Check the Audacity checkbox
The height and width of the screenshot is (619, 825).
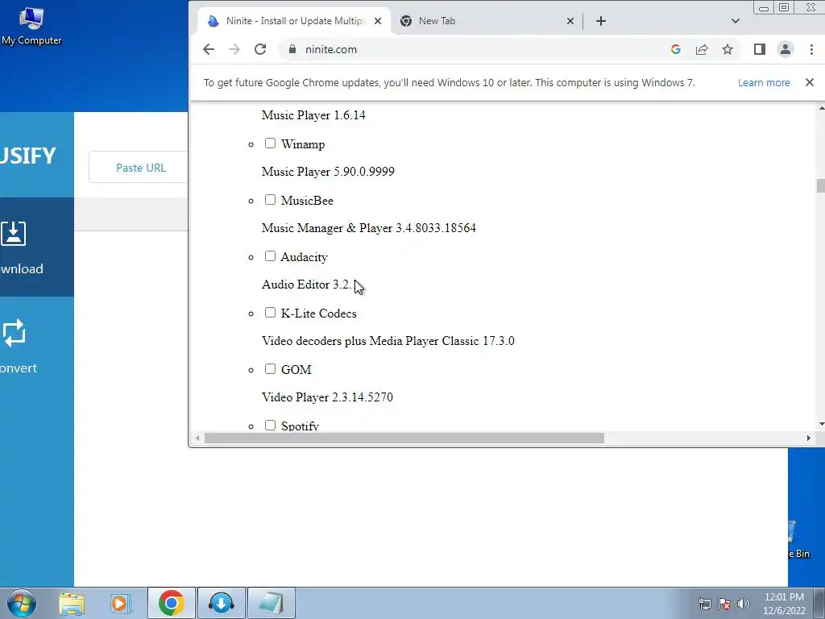[270, 255]
